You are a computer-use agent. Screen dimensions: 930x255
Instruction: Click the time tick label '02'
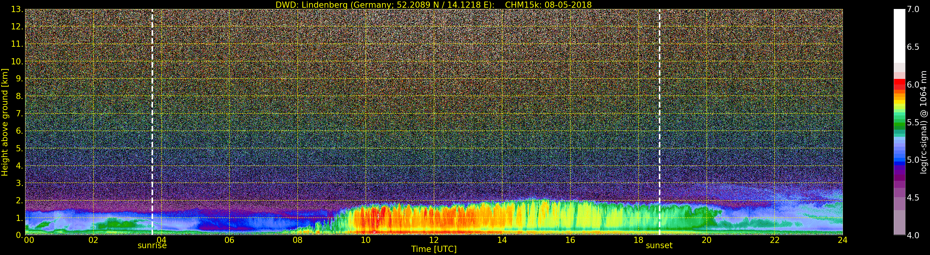[x=93, y=240]
